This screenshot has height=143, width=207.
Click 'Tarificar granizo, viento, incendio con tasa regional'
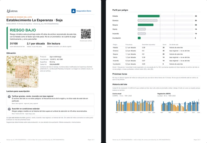pyautogui.click(x=33, y=96)
